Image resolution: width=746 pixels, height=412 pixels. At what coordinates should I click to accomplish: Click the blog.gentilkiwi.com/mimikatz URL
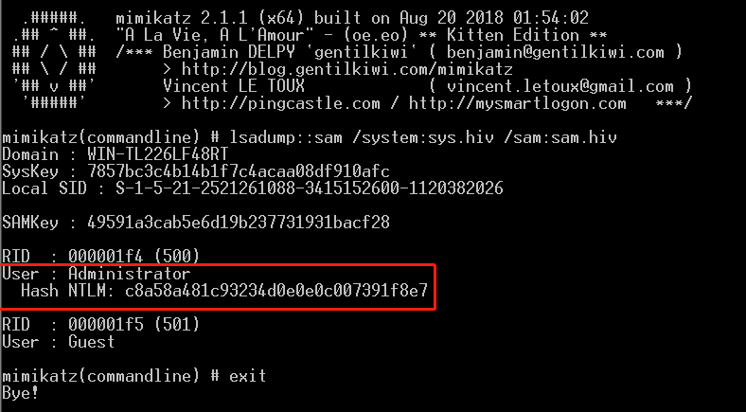[x=347, y=69]
